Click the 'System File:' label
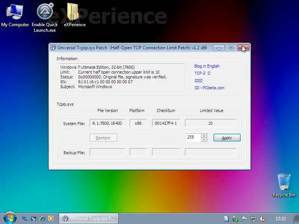The image size is (299, 224). (74, 124)
